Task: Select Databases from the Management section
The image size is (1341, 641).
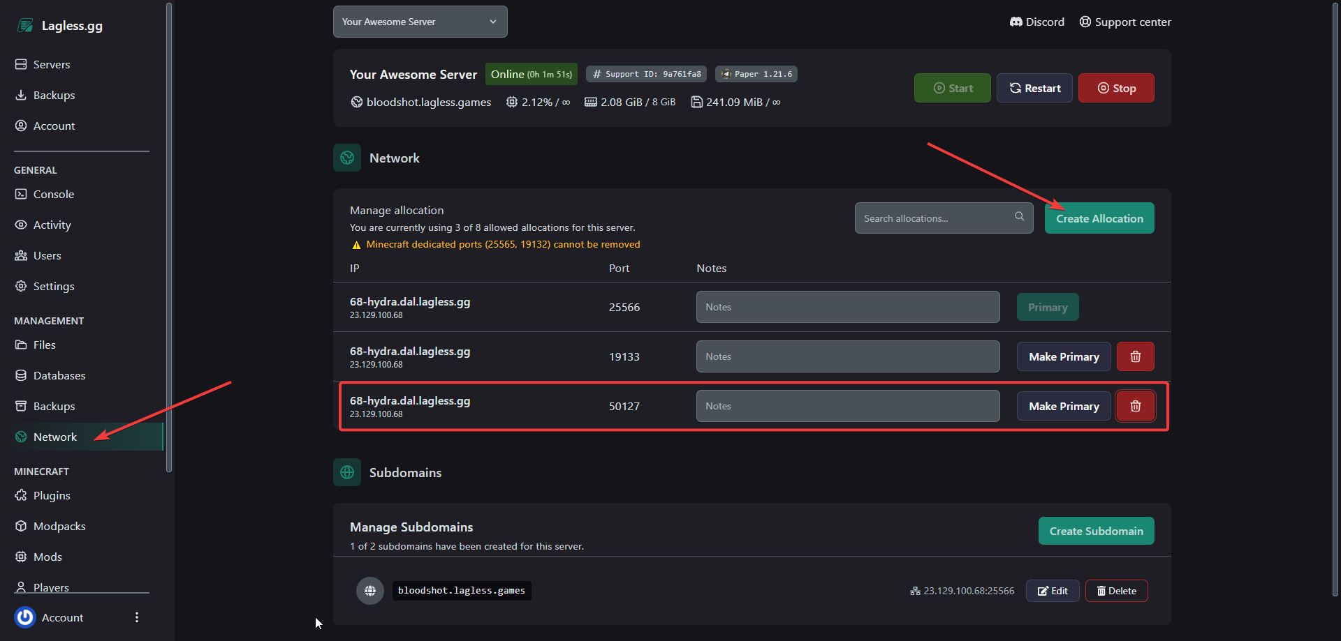Action: [x=59, y=375]
